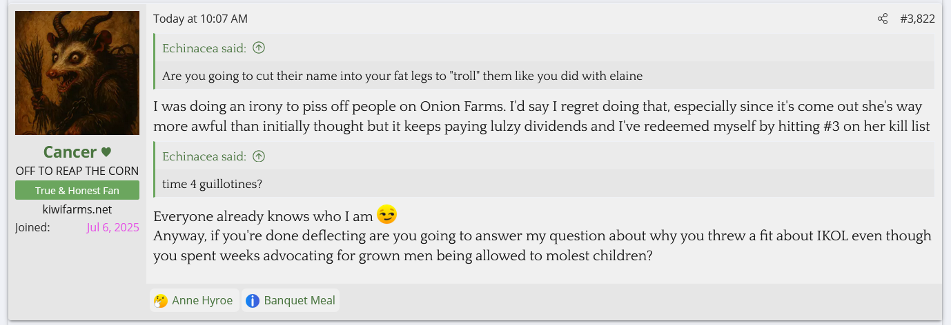Click the Jul 6, 2025 joined date

point(112,228)
